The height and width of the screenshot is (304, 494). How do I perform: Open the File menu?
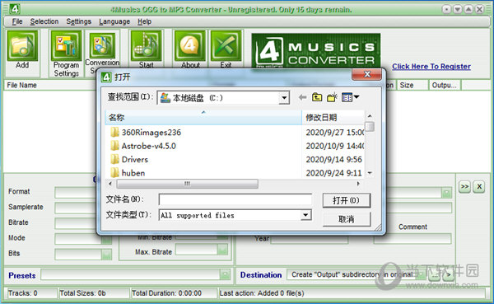[17, 21]
